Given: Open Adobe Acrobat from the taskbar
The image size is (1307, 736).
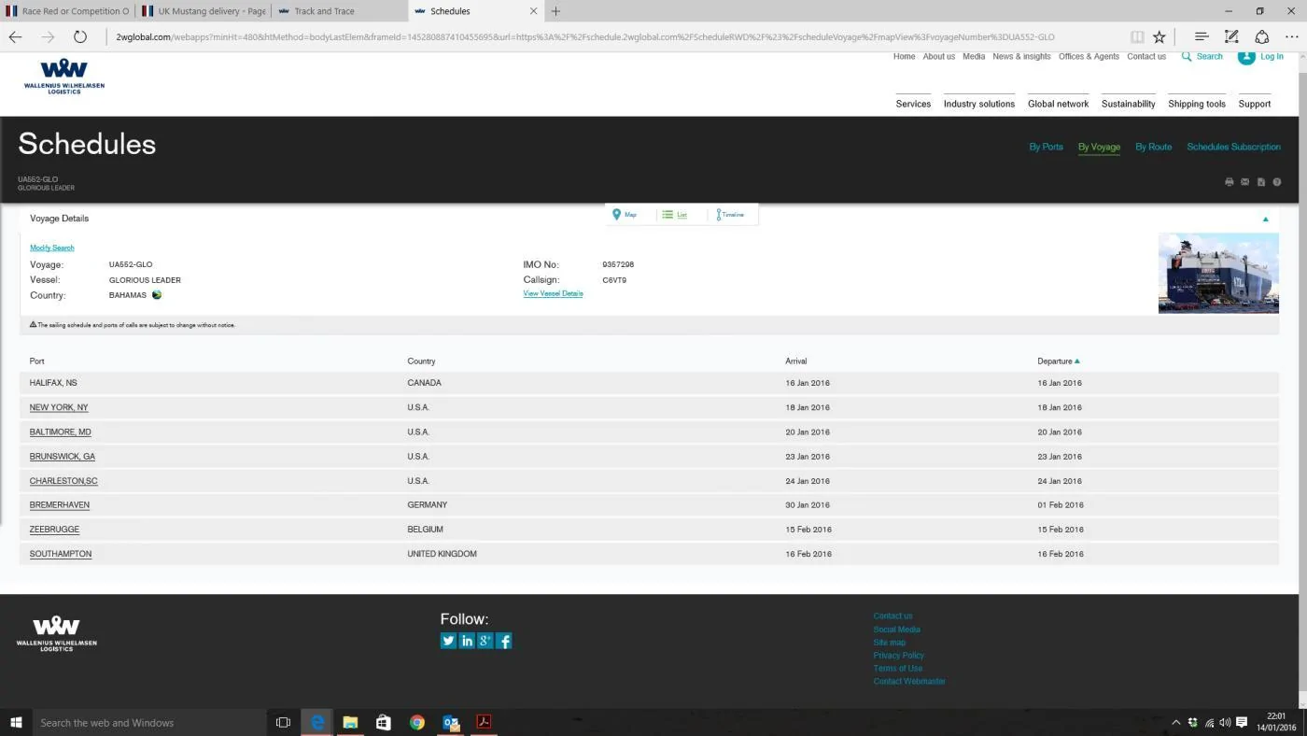Looking at the screenshot, I should (x=485, y=722).
